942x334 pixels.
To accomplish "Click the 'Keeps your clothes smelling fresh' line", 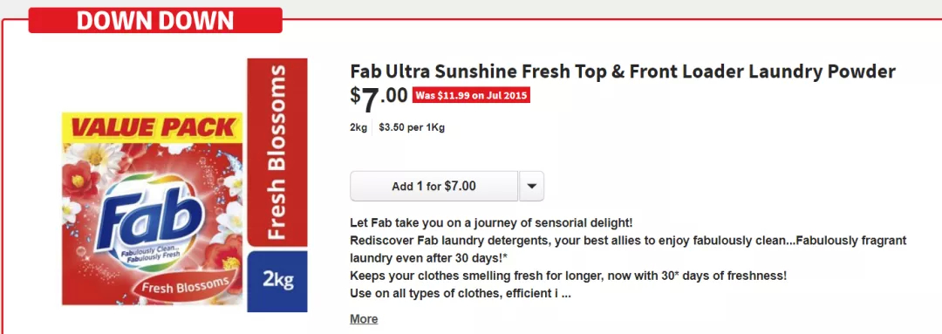I will click(x=569, y=276).
